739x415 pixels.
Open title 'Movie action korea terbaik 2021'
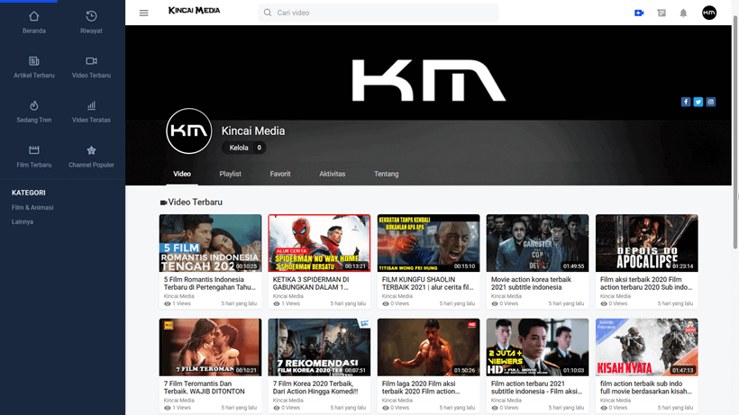531,284
